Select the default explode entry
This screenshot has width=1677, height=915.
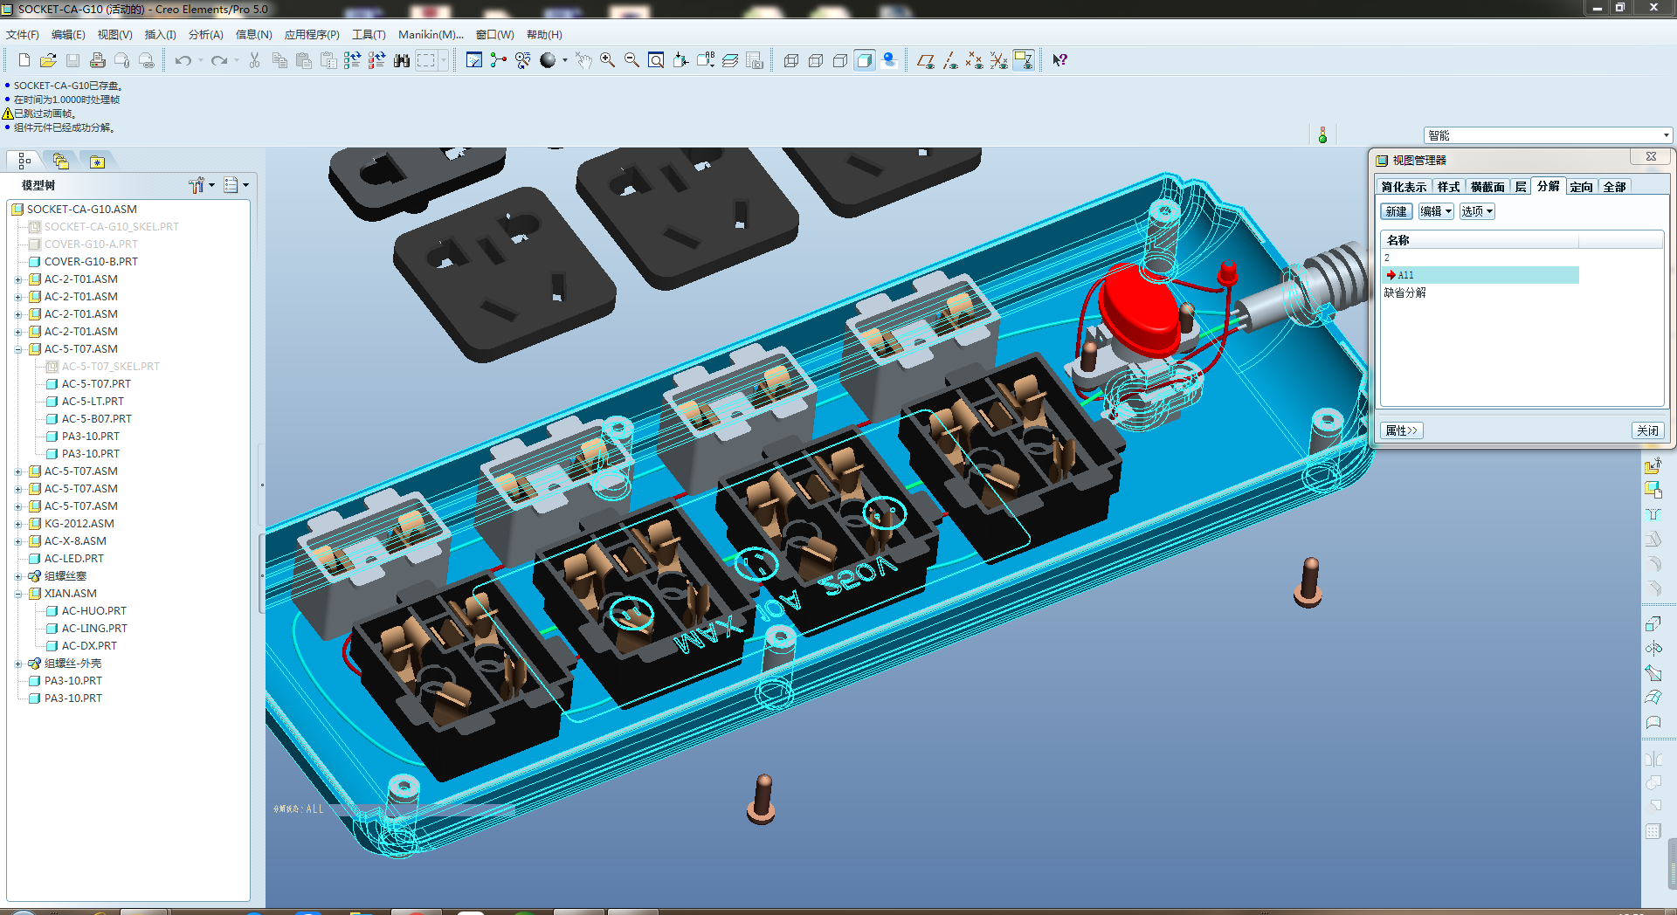[1405, 292]
